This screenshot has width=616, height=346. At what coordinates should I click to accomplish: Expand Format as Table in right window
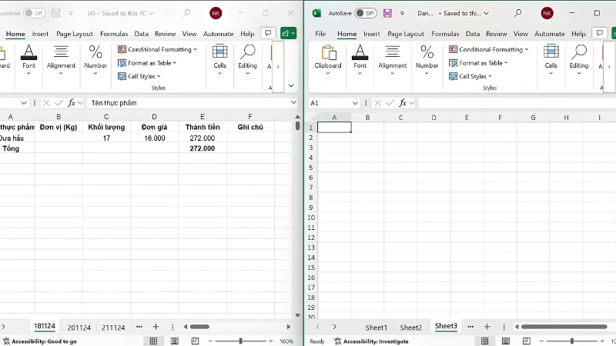478,63
